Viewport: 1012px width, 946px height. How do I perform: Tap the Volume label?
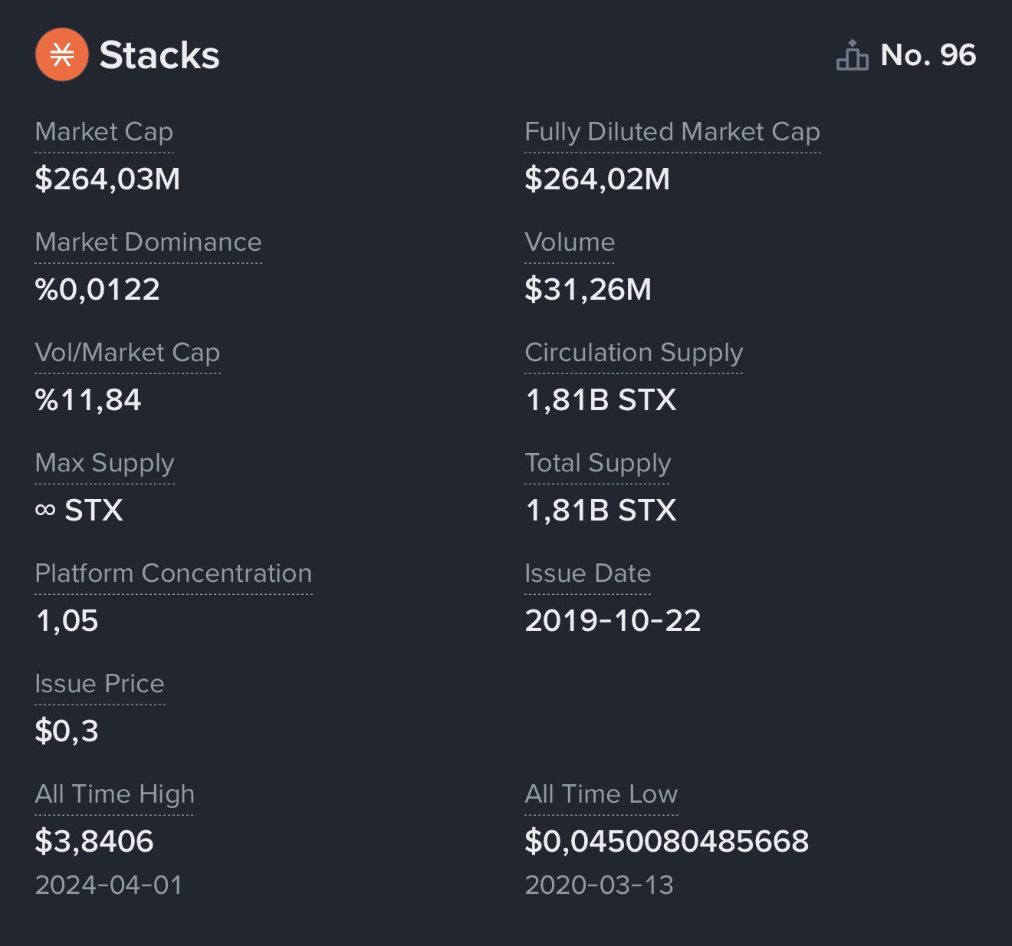(x=570, y=242)
